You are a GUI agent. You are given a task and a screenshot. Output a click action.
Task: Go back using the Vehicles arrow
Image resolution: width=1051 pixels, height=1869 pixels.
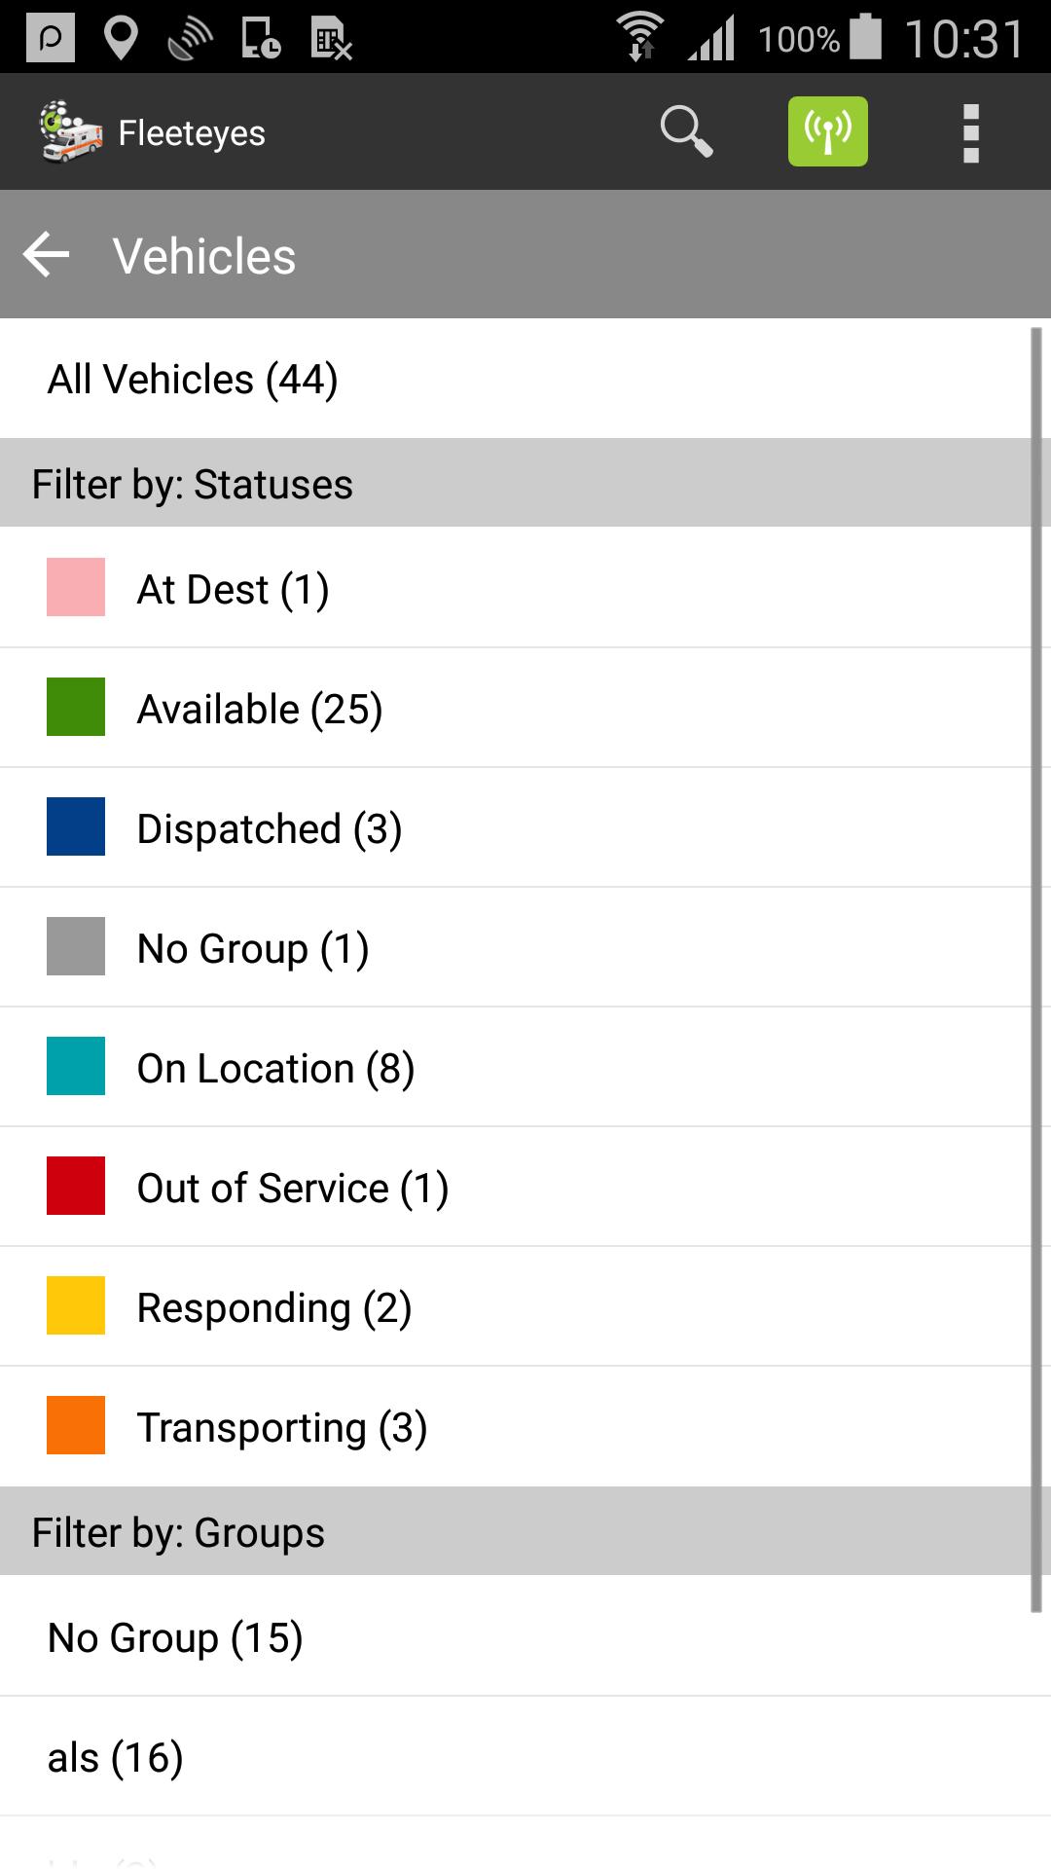click(47, 255)
